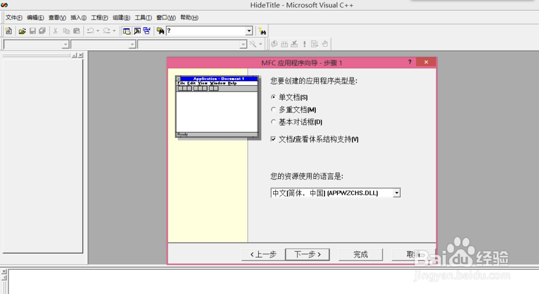The image size is (539, 294).
Task: Click the 您要创建的应用程序类型是 label
Action: pos(314,81)
